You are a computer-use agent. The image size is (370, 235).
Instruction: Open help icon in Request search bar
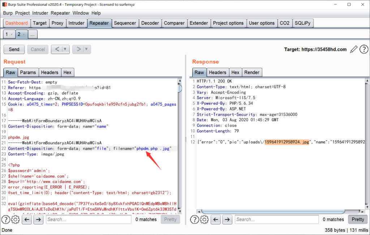pos(6,220)
